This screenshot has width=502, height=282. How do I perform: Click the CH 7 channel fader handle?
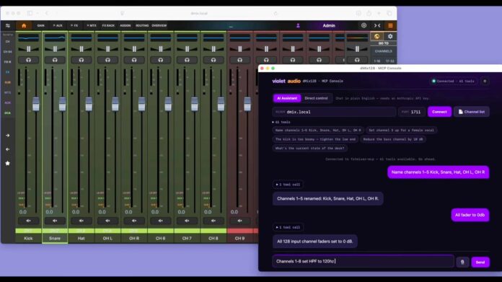194,104
